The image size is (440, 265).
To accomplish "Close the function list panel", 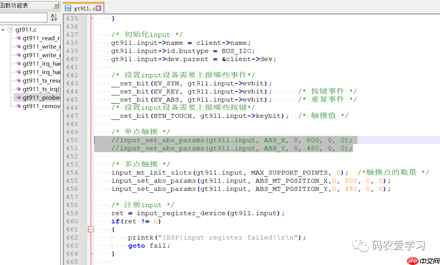I will 56,5.
